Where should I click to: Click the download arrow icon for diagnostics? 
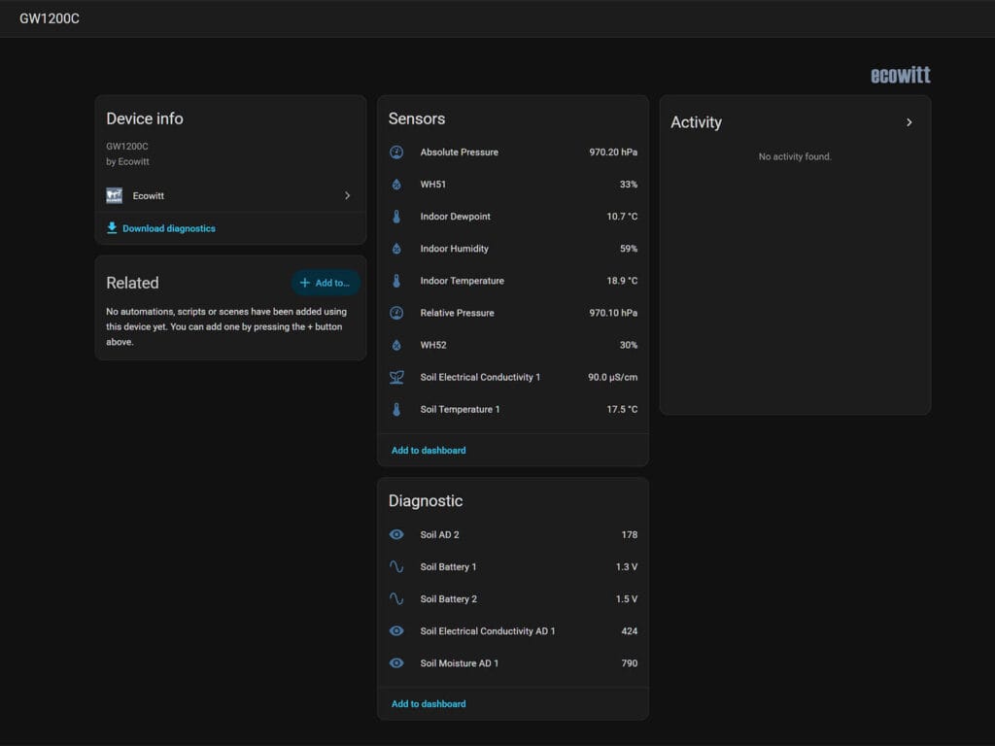click(112, 227)
